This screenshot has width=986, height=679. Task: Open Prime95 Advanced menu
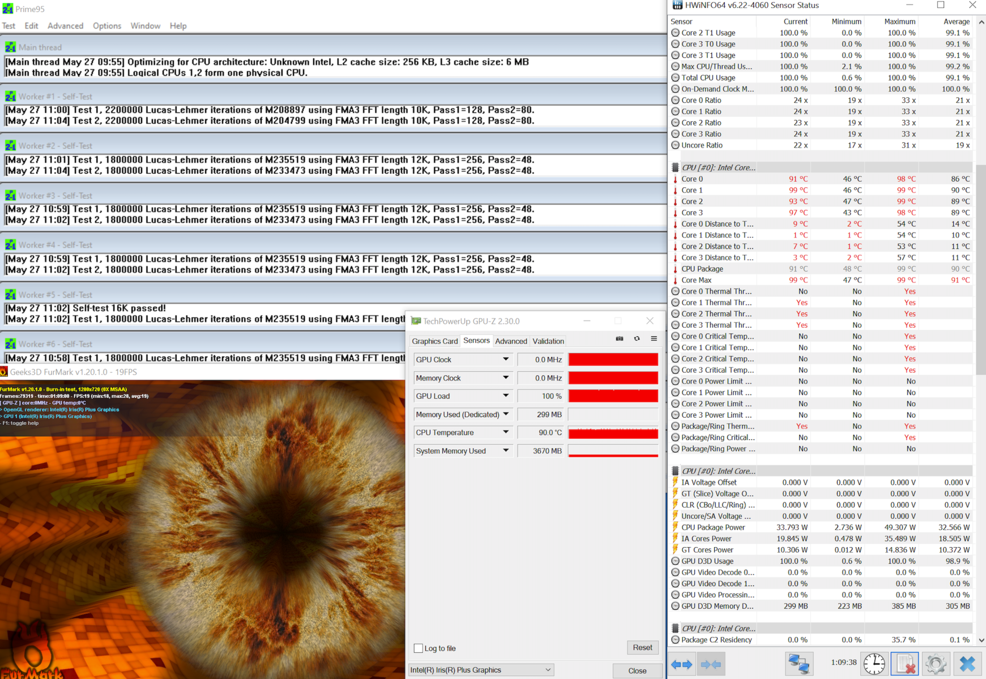tap(65, 25)
